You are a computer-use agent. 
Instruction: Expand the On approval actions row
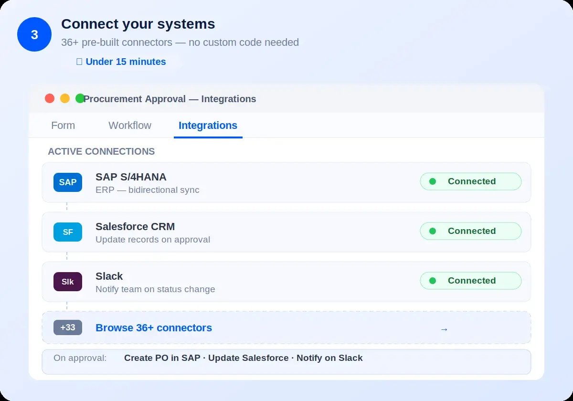286,361
